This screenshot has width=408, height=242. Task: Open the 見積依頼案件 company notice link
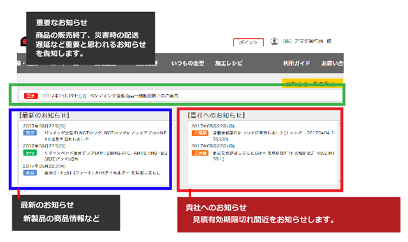(x=273, y=136)
